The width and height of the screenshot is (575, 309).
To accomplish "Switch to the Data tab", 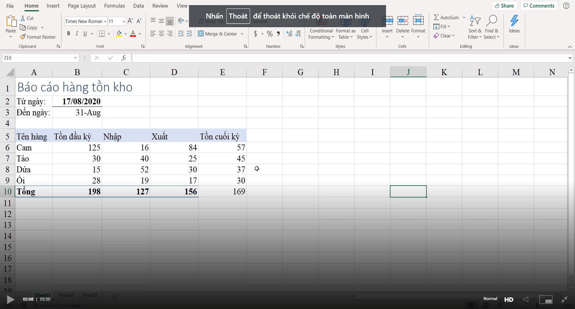I will tap(138, 6).
